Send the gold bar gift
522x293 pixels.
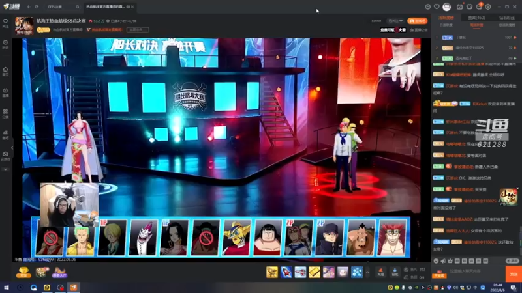315,272
